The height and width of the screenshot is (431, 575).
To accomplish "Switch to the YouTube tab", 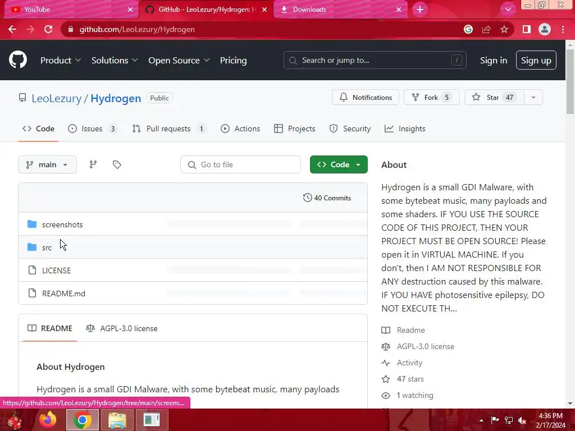I will [70, 10].
